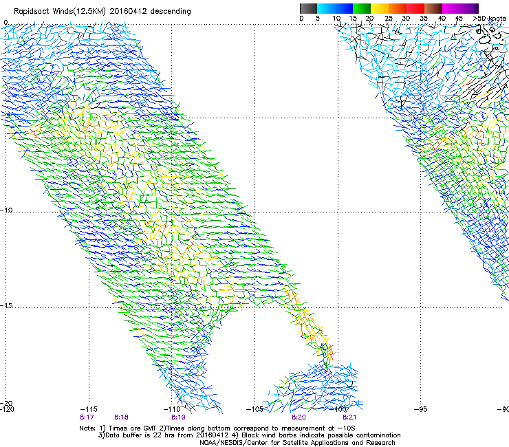
Task: Click the "-10" latitude axis label
Action: tap(6, 210)
